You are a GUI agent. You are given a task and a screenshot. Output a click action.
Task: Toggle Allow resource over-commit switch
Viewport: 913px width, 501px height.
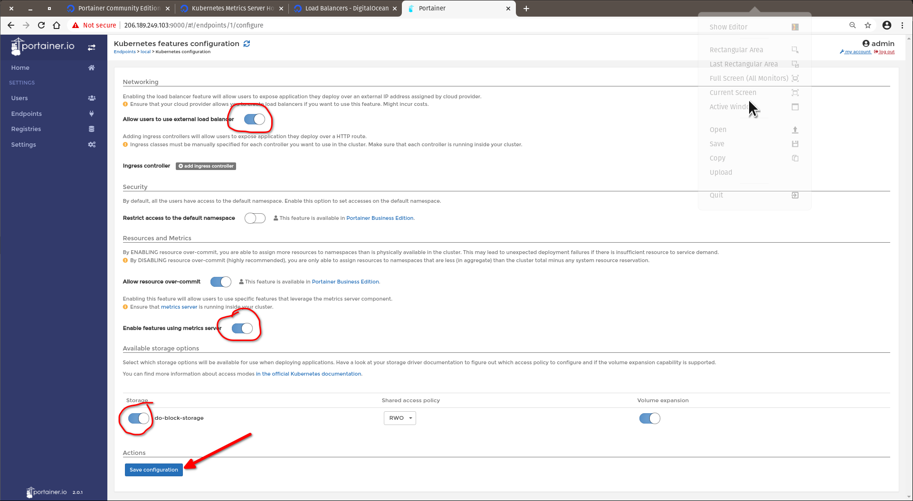pos(221,282)
